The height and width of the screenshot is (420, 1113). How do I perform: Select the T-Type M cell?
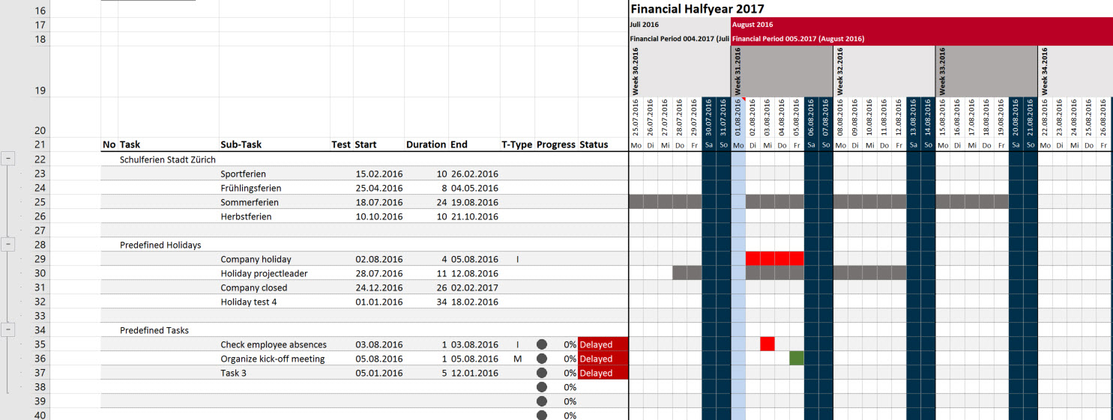point(517,359)
